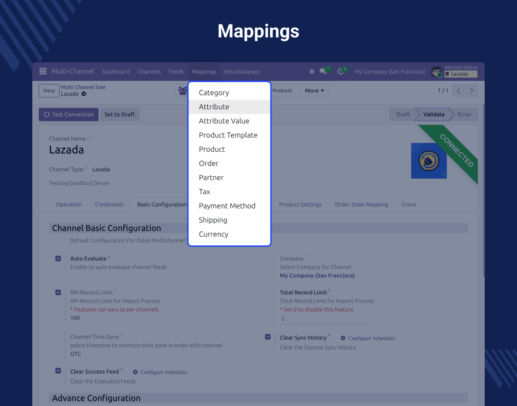This screenshot has height=406, width=517.
Task: Open Multi Channel Sale breadcrumb link
Action: (83, 87)
